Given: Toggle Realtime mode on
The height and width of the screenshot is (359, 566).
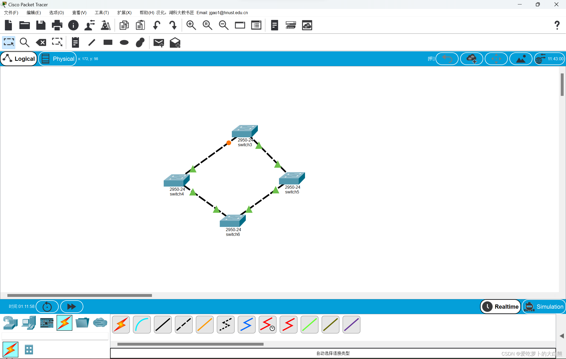Looking at the screenshot, I should click(x=500, y=306).
